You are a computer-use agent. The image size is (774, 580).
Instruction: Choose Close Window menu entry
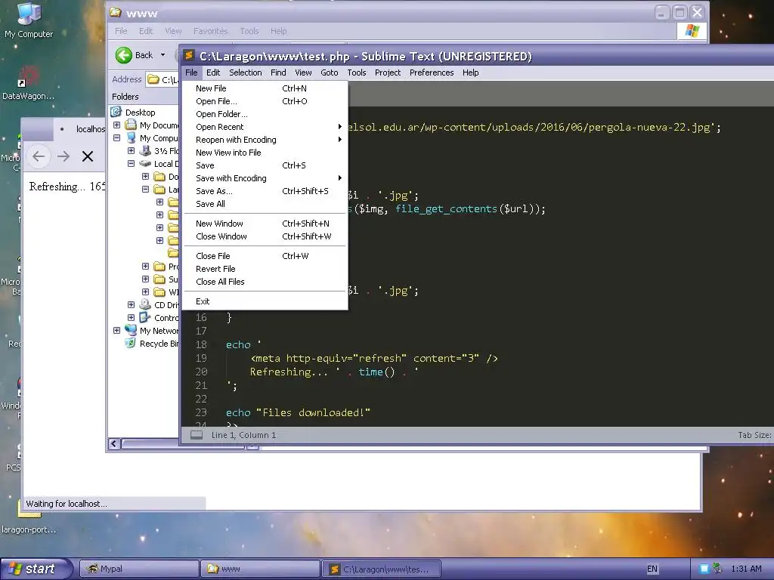[265, 236]
